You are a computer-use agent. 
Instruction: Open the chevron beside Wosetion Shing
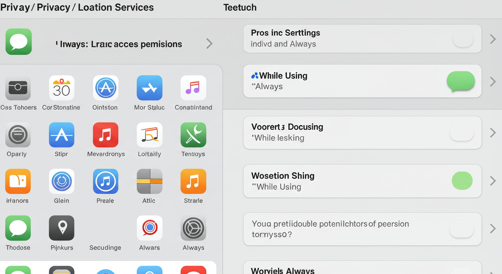493,181
